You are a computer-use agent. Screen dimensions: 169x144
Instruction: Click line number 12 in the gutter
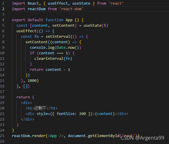click(x=2, y=64)
